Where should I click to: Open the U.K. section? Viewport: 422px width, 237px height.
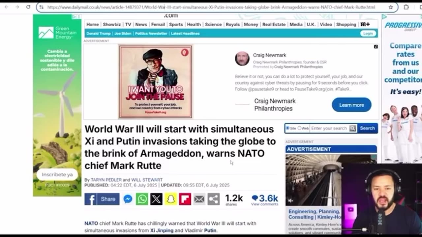click(311, 24)
